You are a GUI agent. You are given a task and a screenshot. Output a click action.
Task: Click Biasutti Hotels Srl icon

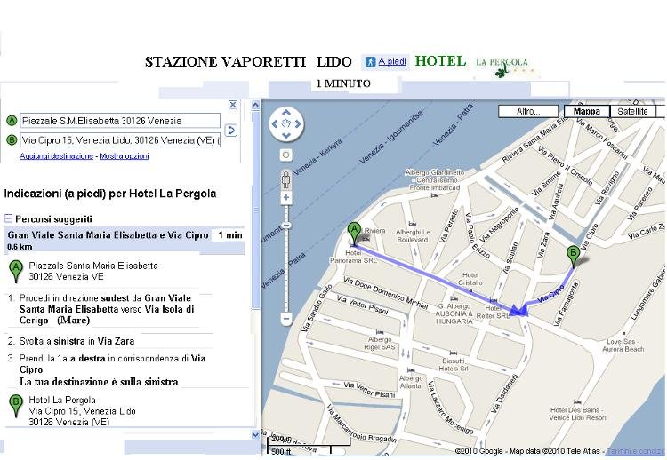[454, 353]
